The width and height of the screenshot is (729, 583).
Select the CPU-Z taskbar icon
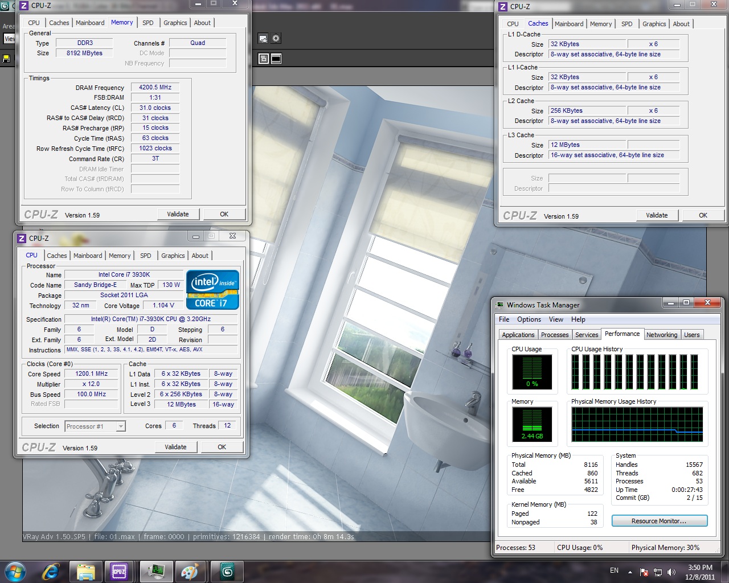(x=118, y=571)
